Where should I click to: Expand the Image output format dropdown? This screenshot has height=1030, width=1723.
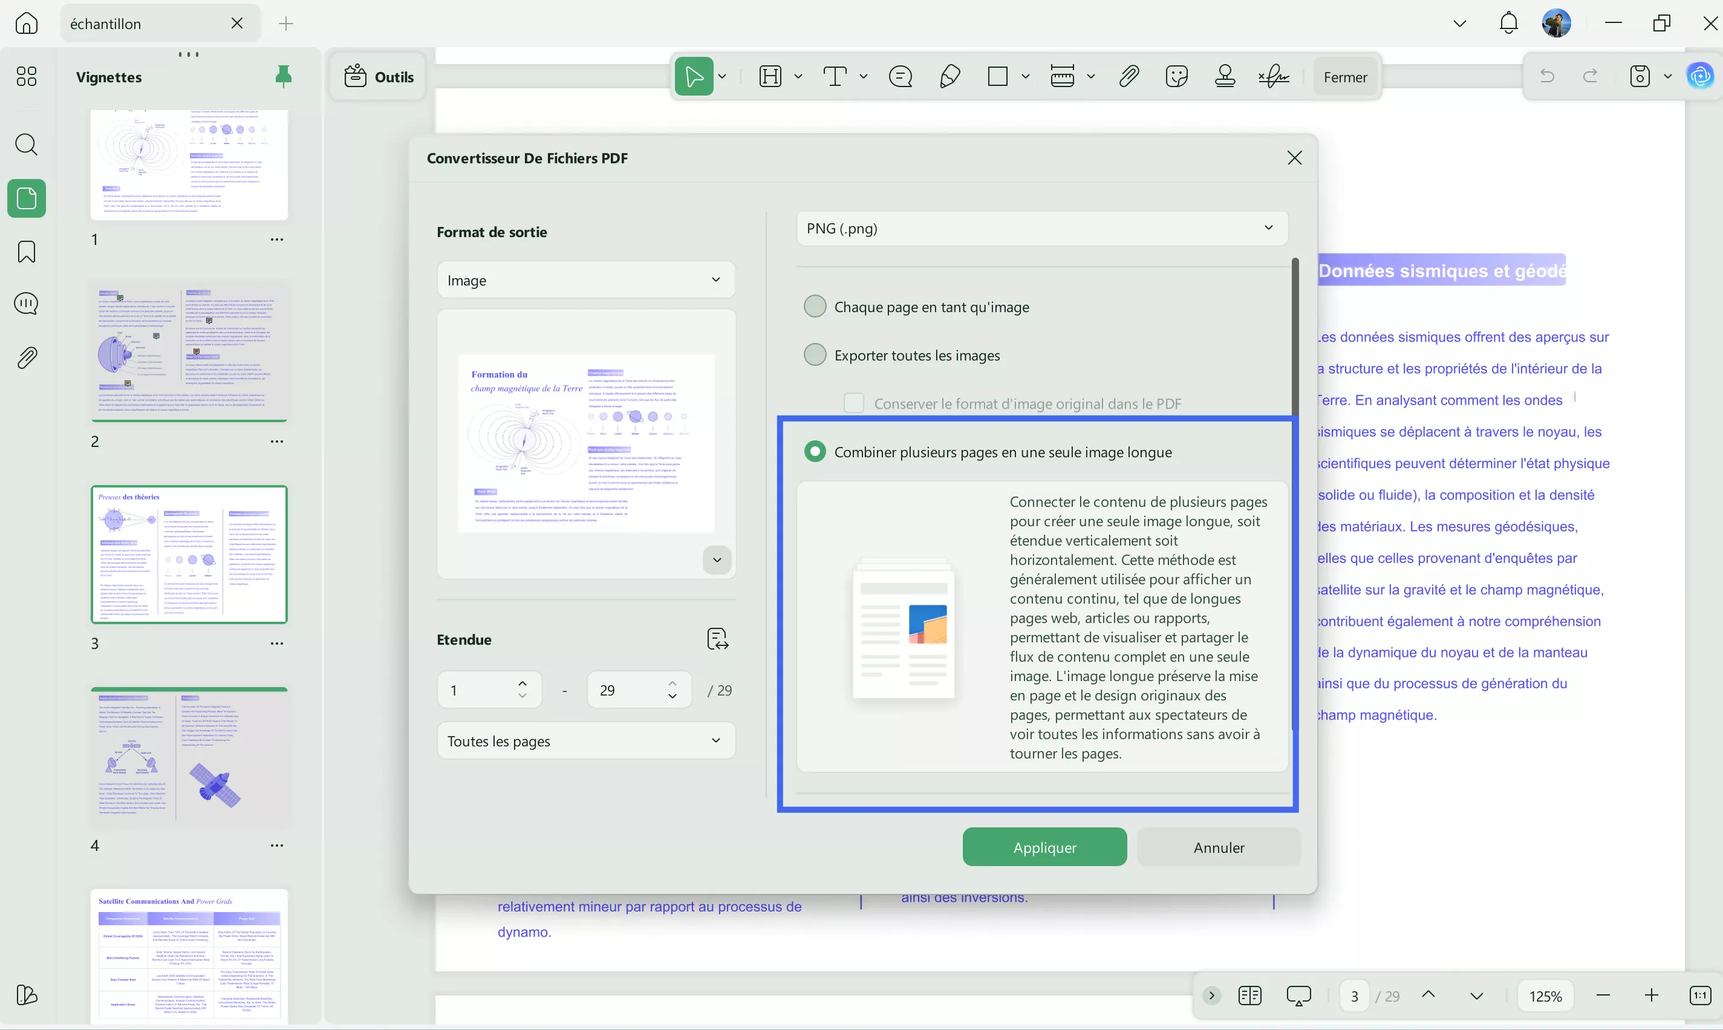tap(585, 279)
